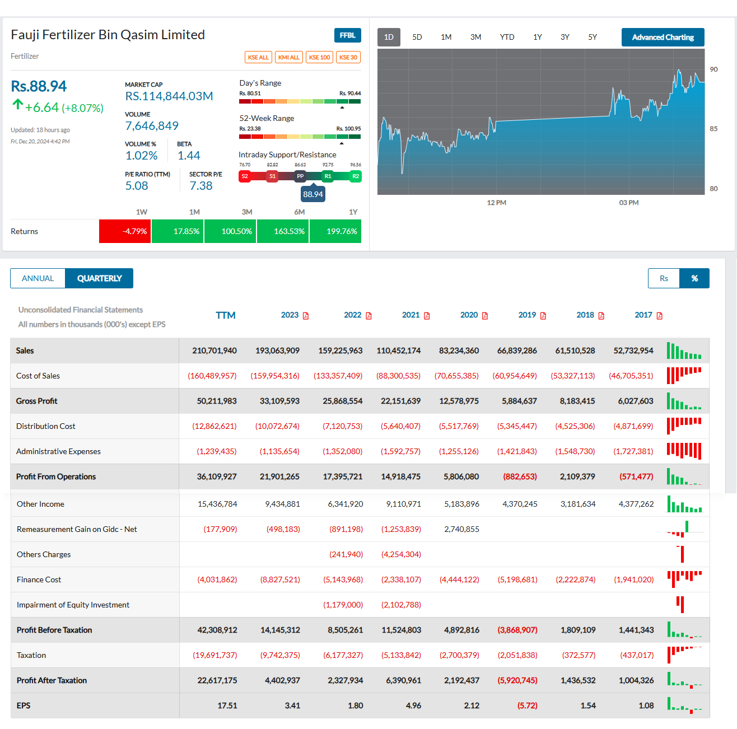Click the 88.94 price tooltip on support bar
The image size is (737, 729).
[x=313, y=194]
